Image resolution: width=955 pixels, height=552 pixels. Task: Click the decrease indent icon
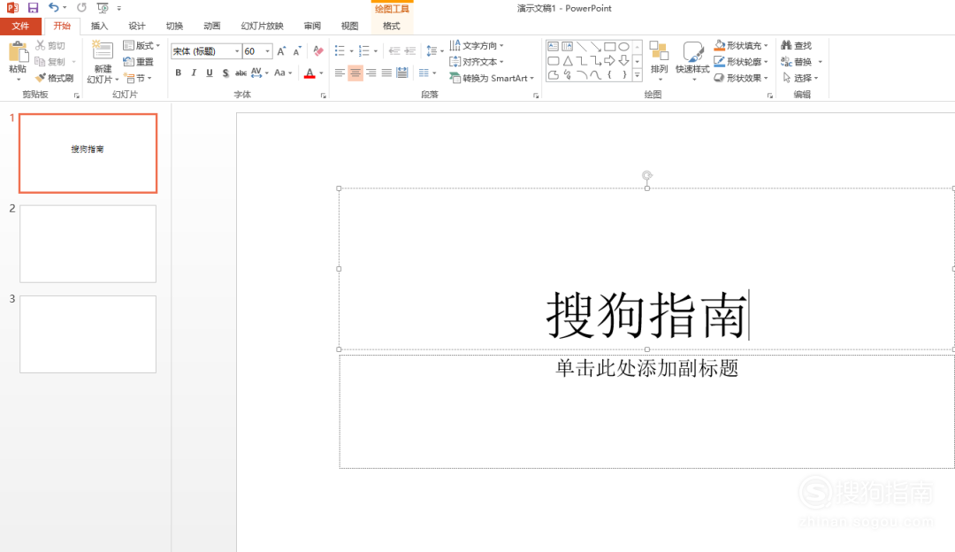tap(394, 51)
